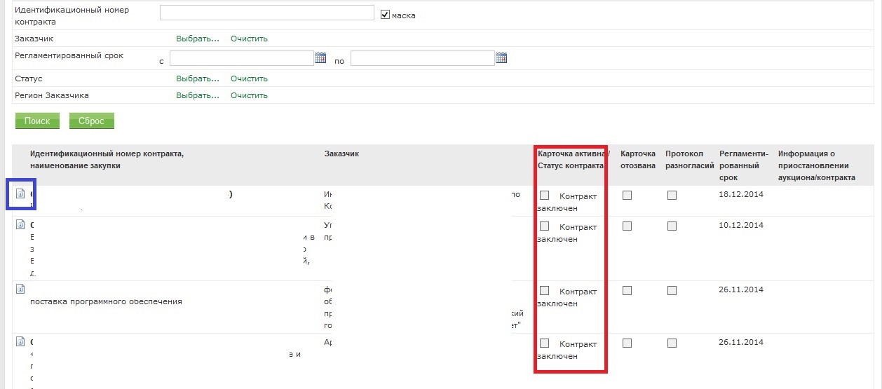Check card active box for 18.12.2014 row

(545, 196)
